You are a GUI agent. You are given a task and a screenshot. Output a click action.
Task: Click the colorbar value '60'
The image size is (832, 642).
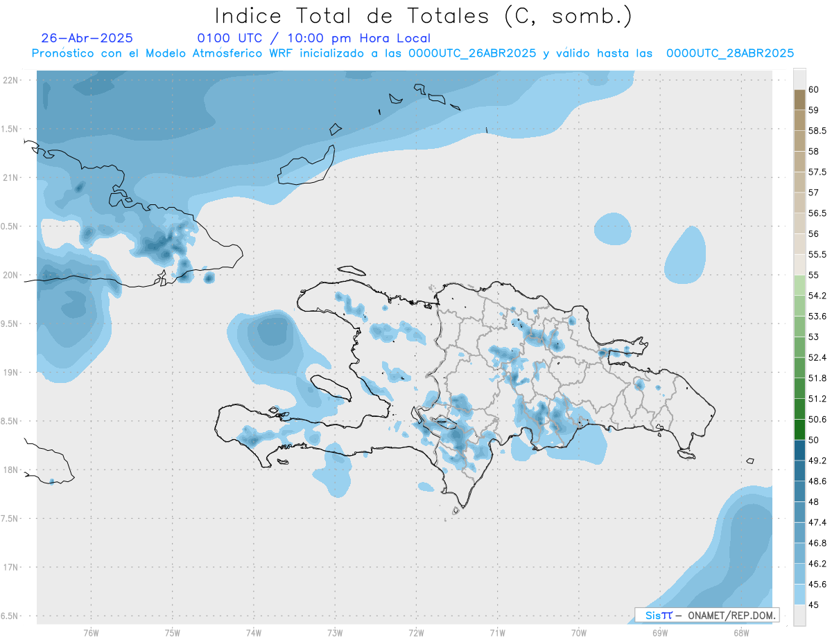click(814, 89)
